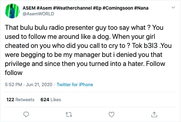Select the #Nana hashtag in the name
Image resolution: width=181 pixels, height=122 pixels.
(x=141, y=8)
